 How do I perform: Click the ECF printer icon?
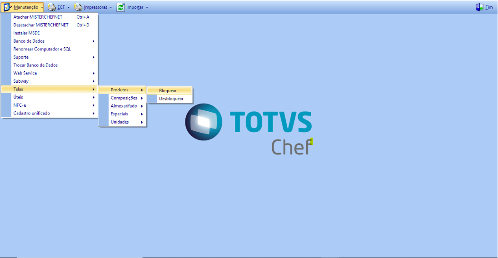point(52,7)
